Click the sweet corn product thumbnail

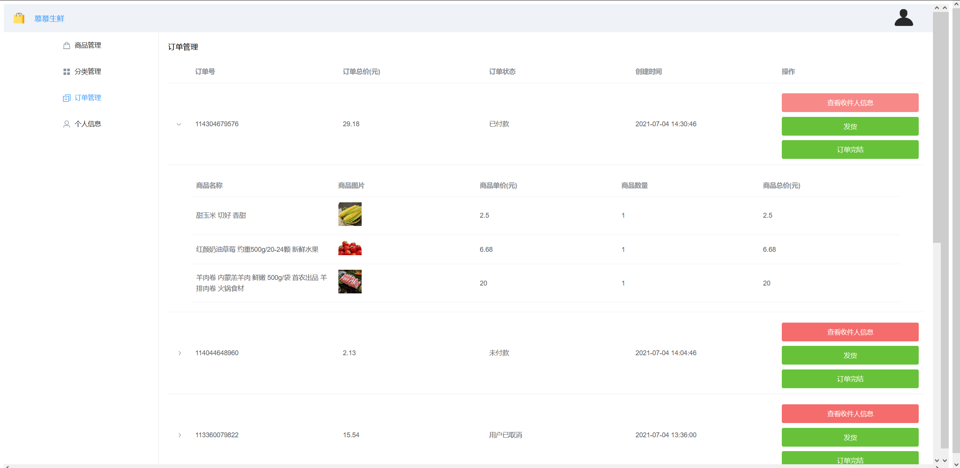click(x=350, y=214)
